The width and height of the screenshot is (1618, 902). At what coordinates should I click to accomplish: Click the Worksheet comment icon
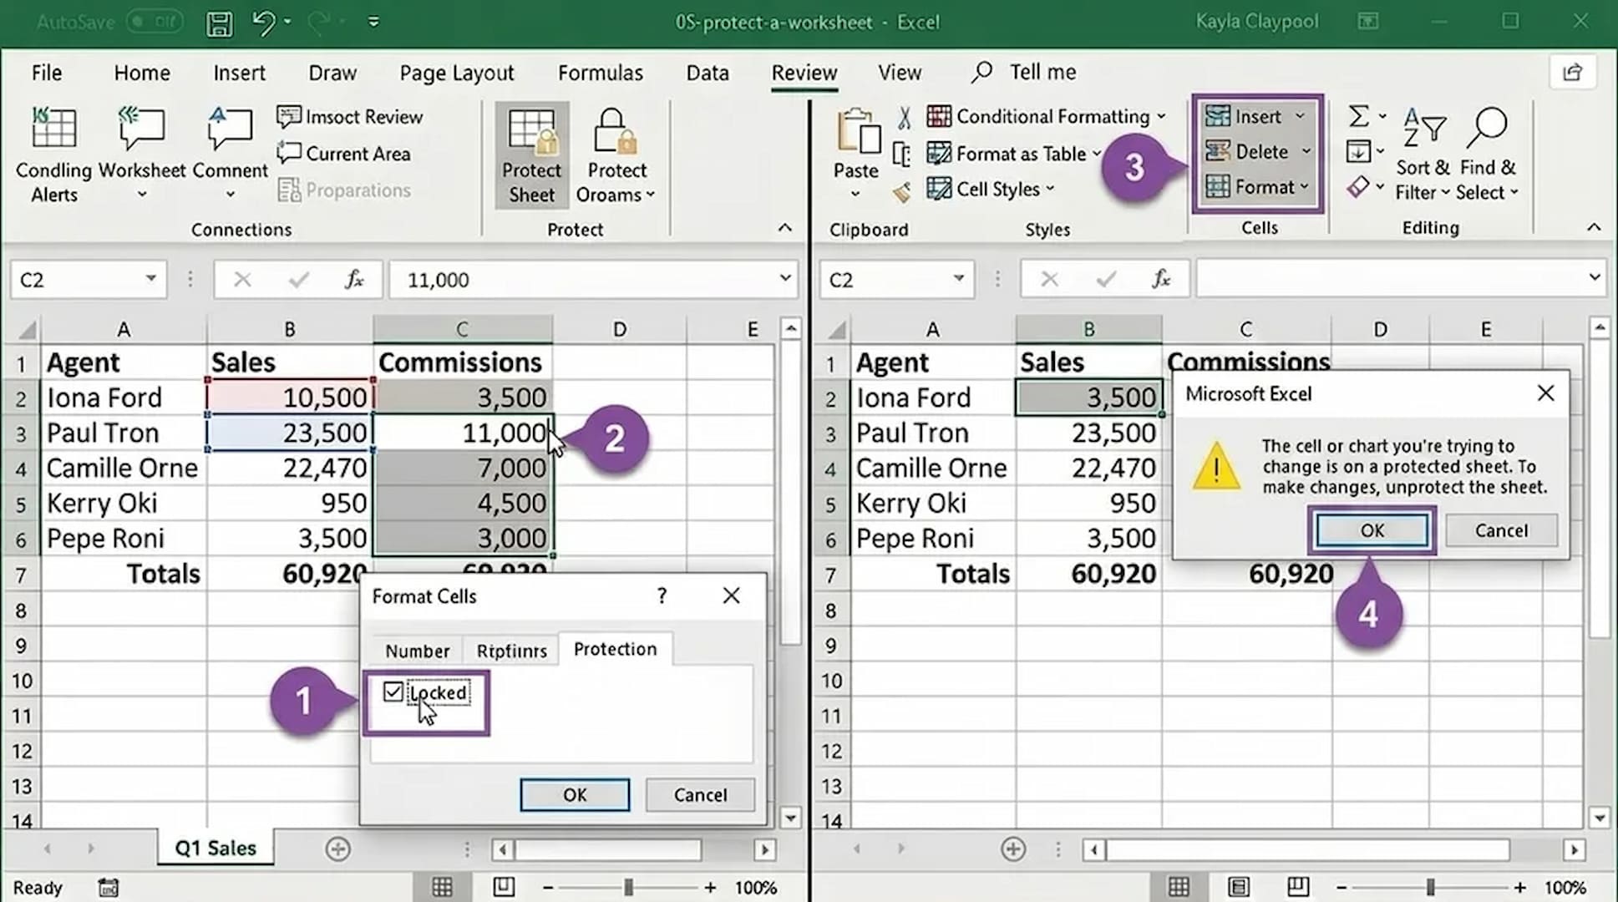141,128
